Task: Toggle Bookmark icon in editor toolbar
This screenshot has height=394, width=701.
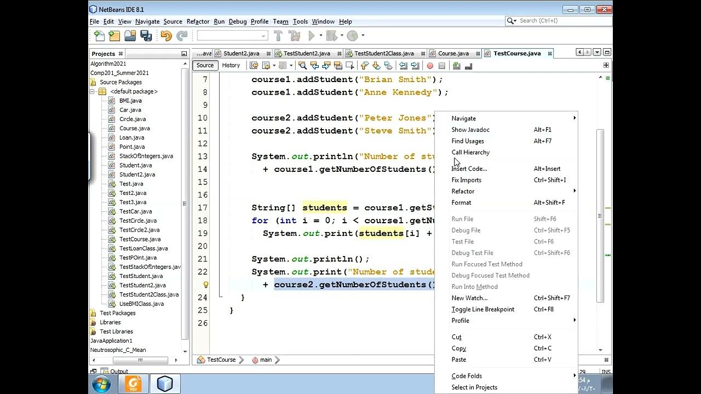Action: [388, 65]
